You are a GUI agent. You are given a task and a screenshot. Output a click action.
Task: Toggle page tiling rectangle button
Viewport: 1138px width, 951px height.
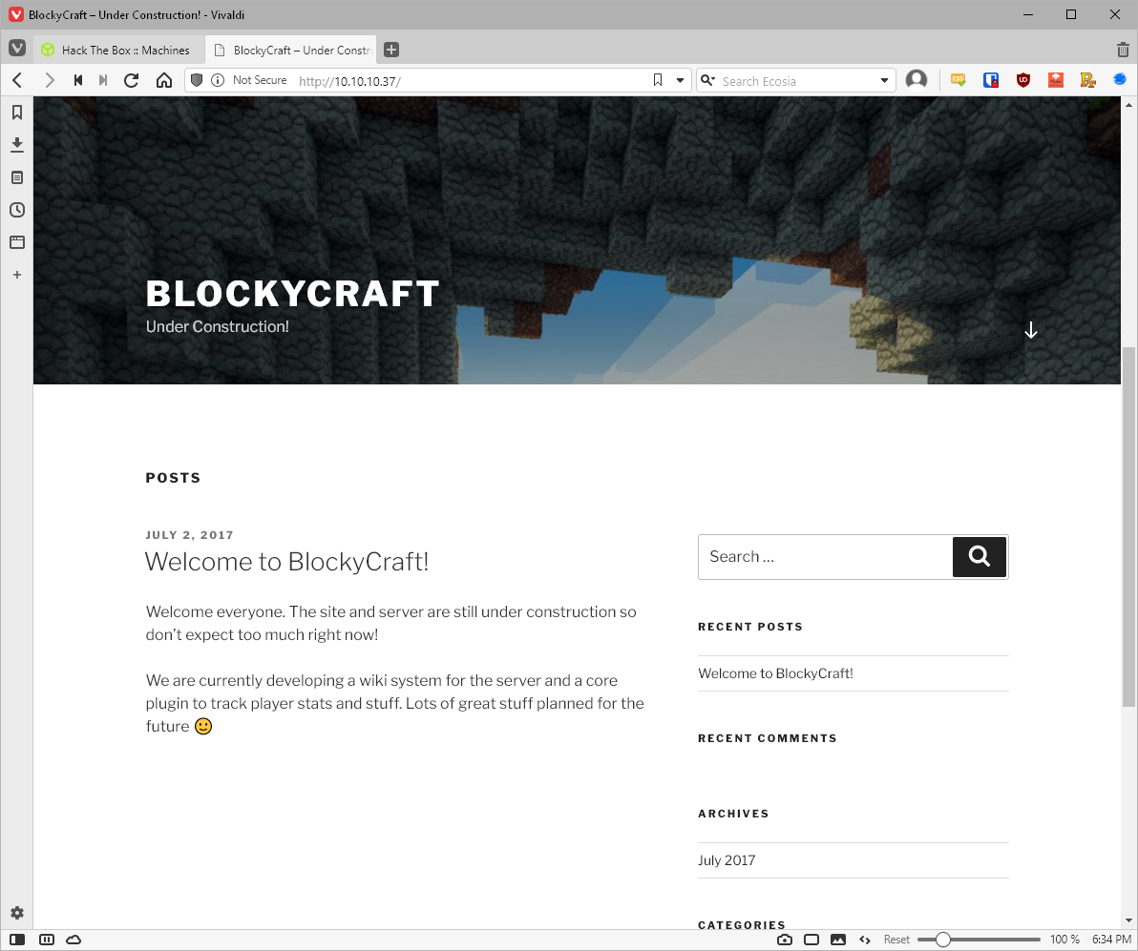[811, 940]
